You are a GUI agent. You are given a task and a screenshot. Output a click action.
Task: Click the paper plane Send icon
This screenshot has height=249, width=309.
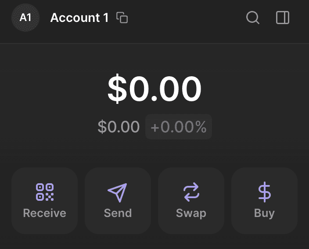[117, 192]
